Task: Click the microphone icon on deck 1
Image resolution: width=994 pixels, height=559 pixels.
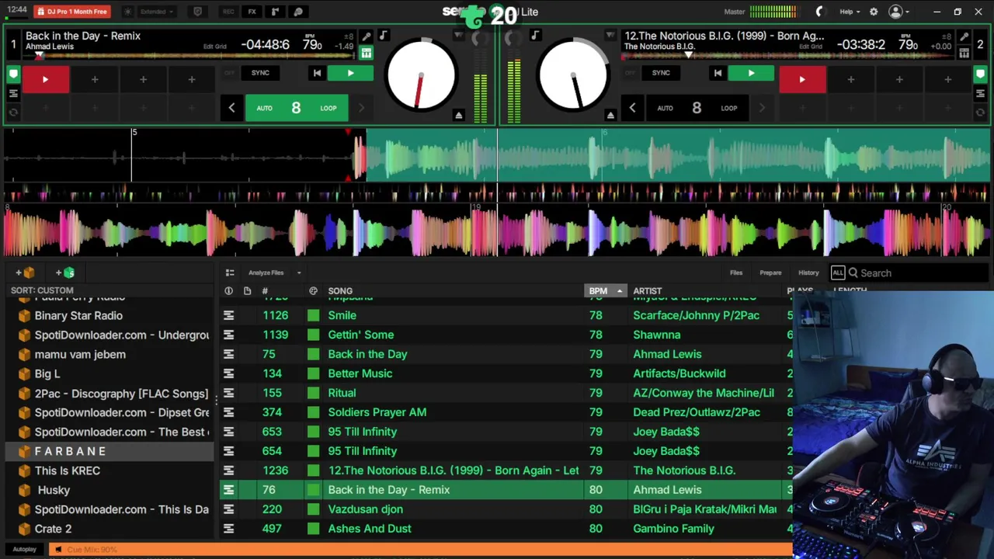Action: (x=367, y=36)
